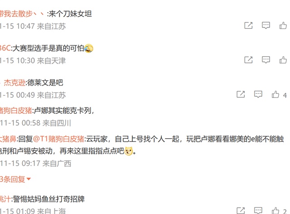Open the 36C user profile
The image size is (290, 214).
[5, 48]
